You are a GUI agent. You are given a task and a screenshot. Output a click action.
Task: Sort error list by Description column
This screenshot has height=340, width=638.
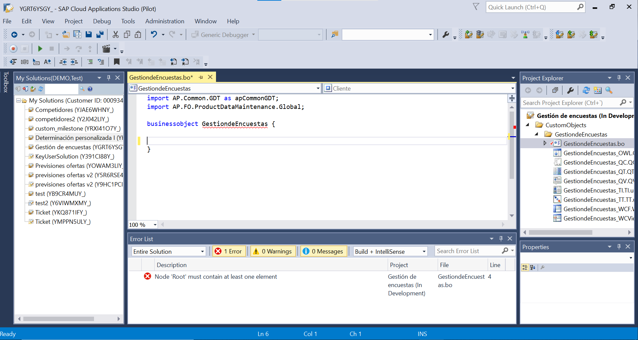271,265
